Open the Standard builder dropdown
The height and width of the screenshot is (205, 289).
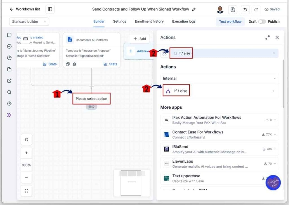[x=29, y=21]
